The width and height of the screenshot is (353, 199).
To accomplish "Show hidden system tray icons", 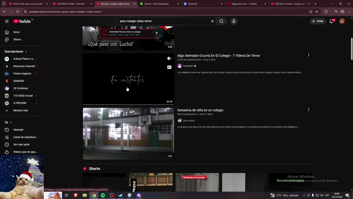I will pos(304,195).
